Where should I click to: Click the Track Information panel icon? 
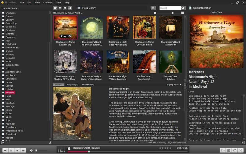pyautogui.click(x=190, y=8)
